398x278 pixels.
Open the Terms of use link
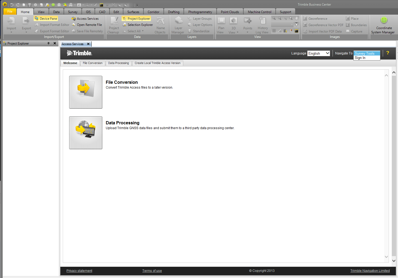tap(152, 271)
